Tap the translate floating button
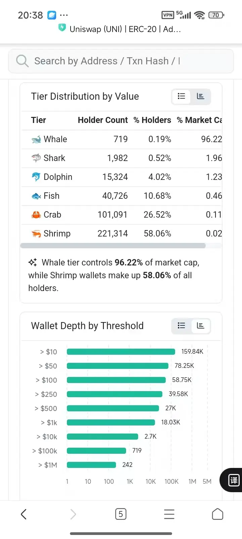Viewport: 242px width, 539px height. (x=233, y=480)
